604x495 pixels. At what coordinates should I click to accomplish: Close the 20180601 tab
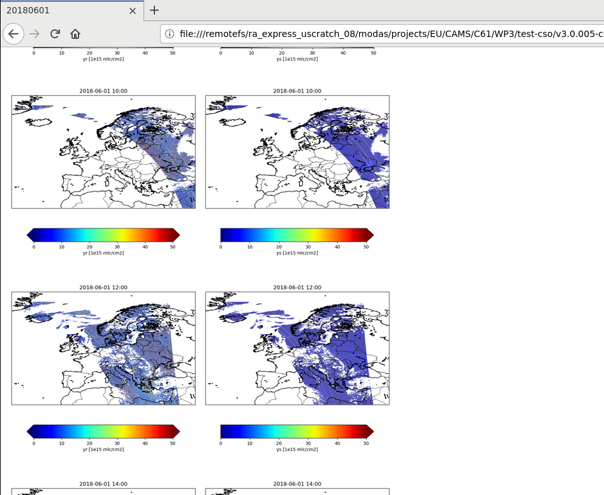pos(133,11)
